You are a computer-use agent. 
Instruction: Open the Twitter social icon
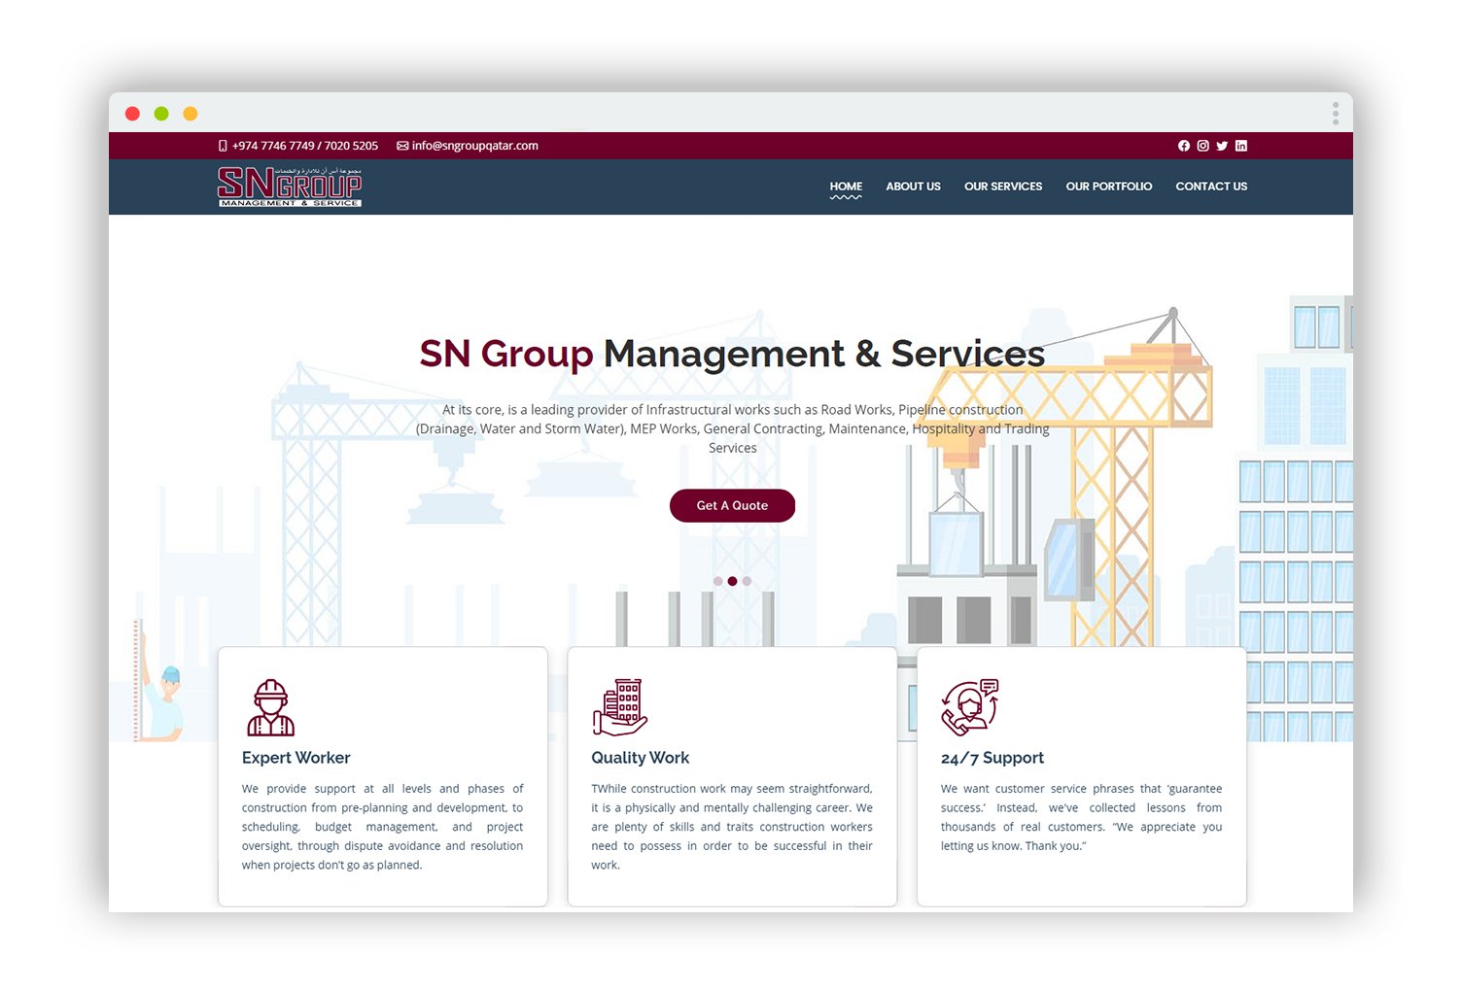[x=1222, y=146]
